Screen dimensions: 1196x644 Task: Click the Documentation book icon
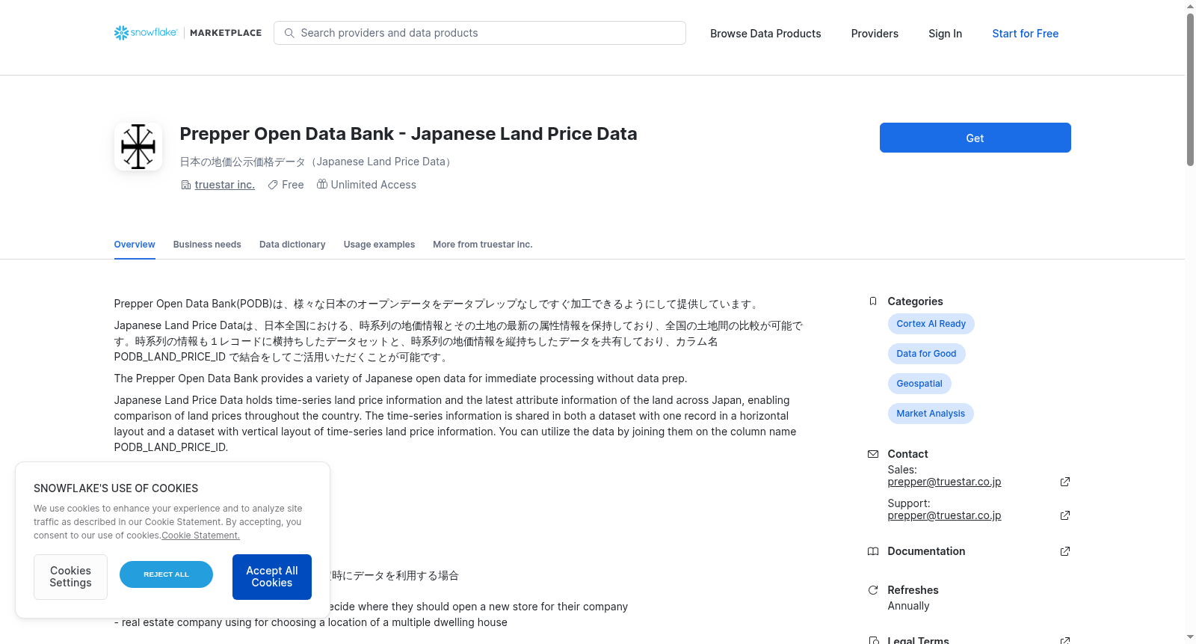(x=873, y=551)
